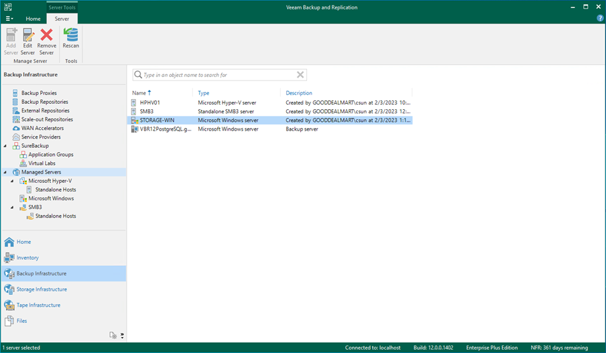Viewport: 606px width, 353px height.
Task: Select Standalone Hosts under SMB3
Action: coord(55,216)
